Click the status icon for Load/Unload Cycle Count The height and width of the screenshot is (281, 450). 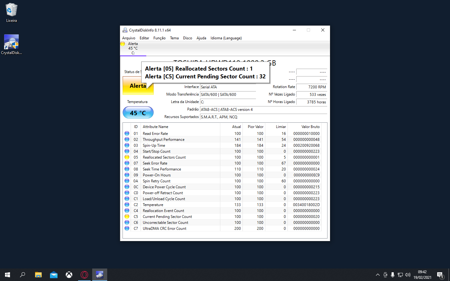click(x=127, y=199)
